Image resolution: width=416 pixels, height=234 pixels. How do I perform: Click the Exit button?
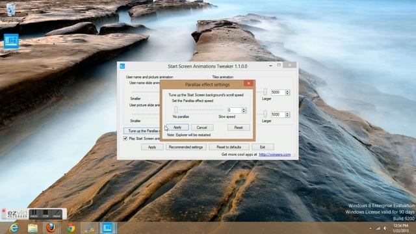263,147
